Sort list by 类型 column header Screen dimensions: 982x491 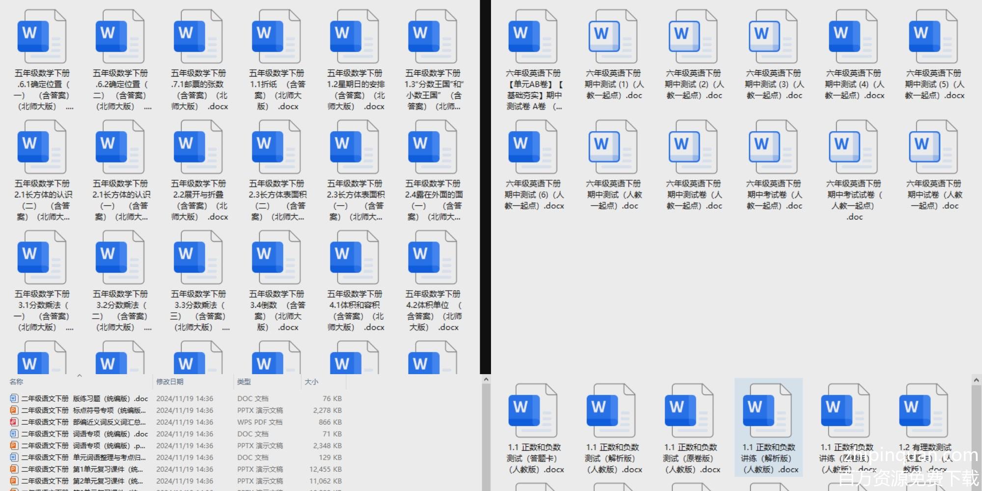244,382
